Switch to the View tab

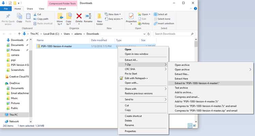[x=41, y=9]
